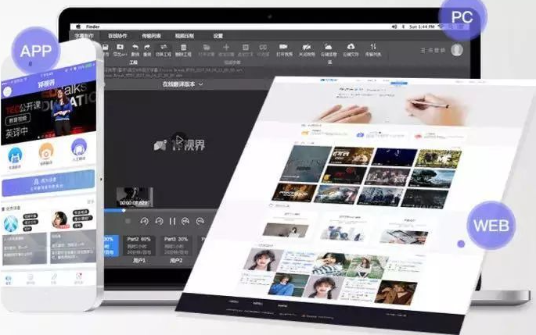Click the tablet image card on web page

coord(404,237)
